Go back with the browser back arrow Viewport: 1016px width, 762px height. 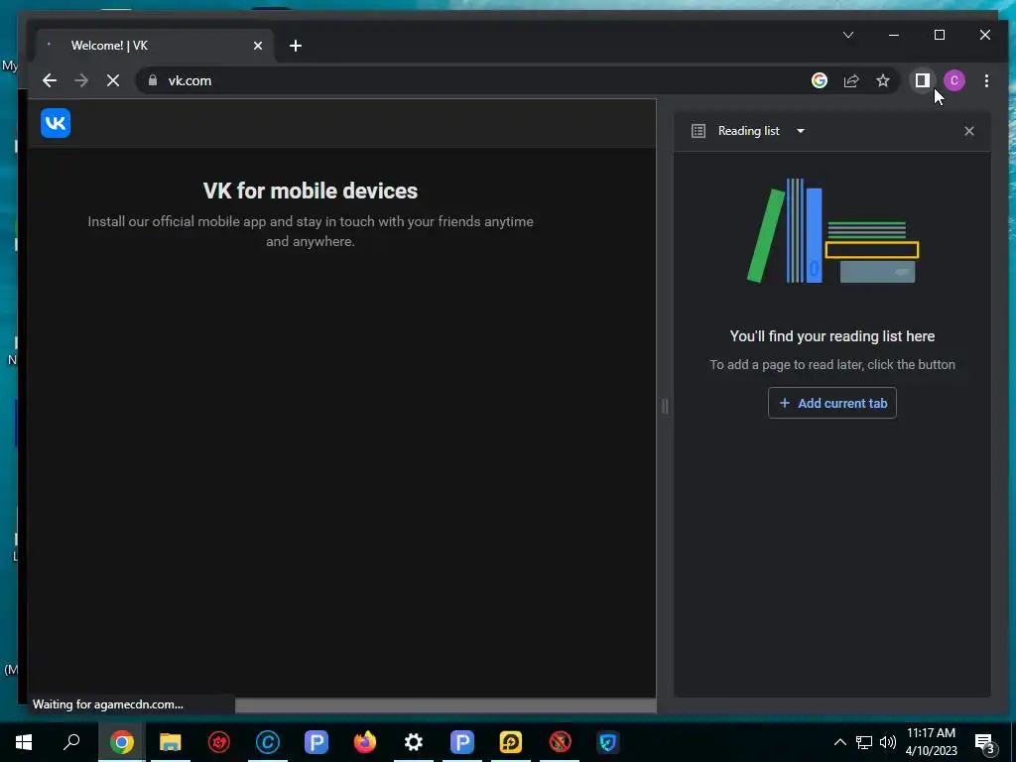point(50,80)
